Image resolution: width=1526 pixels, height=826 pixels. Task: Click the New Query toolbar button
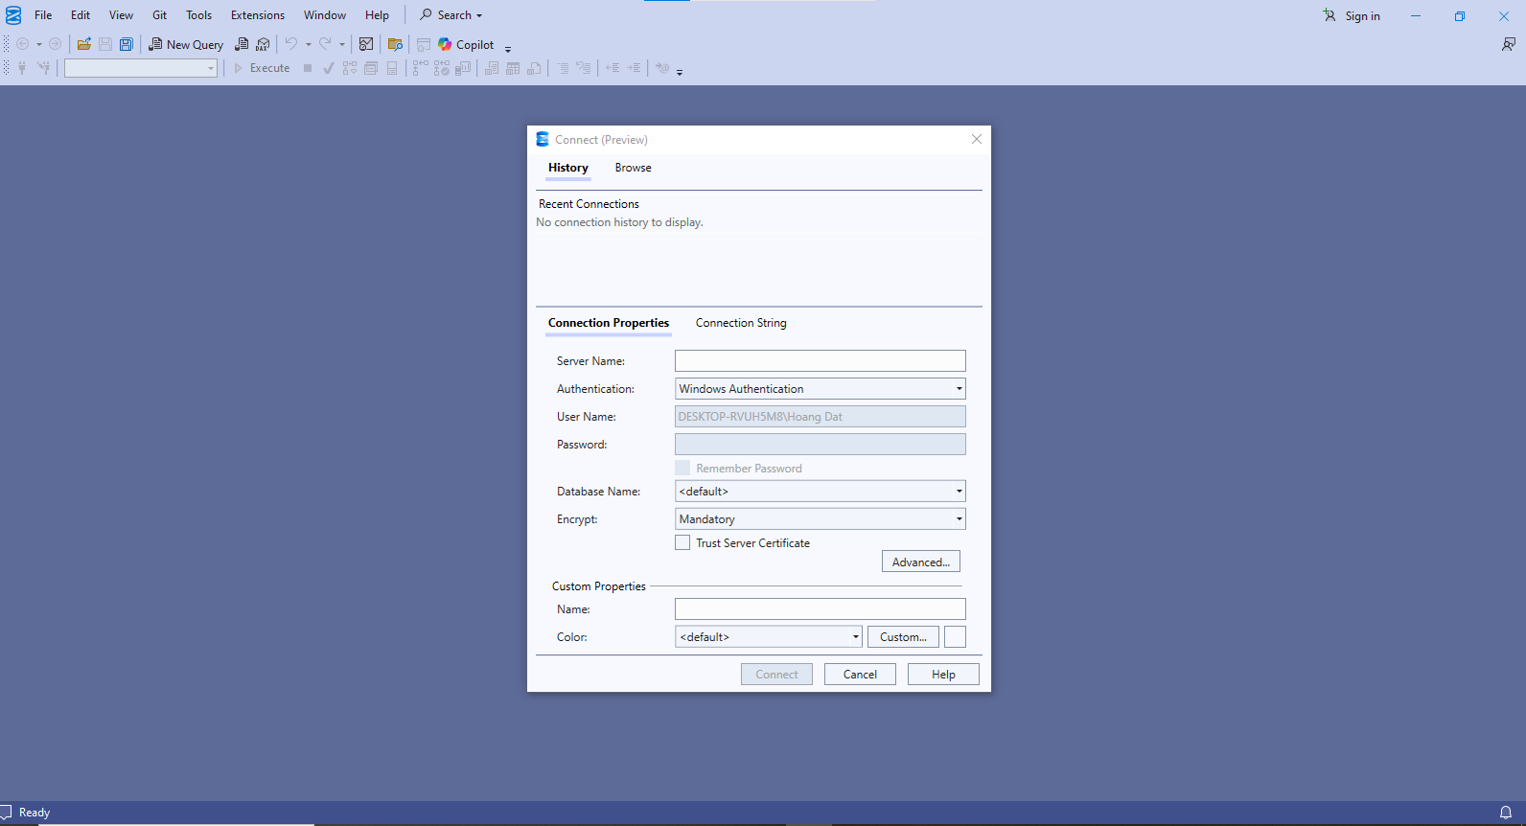pyautogui.click(x=186, y=44)
